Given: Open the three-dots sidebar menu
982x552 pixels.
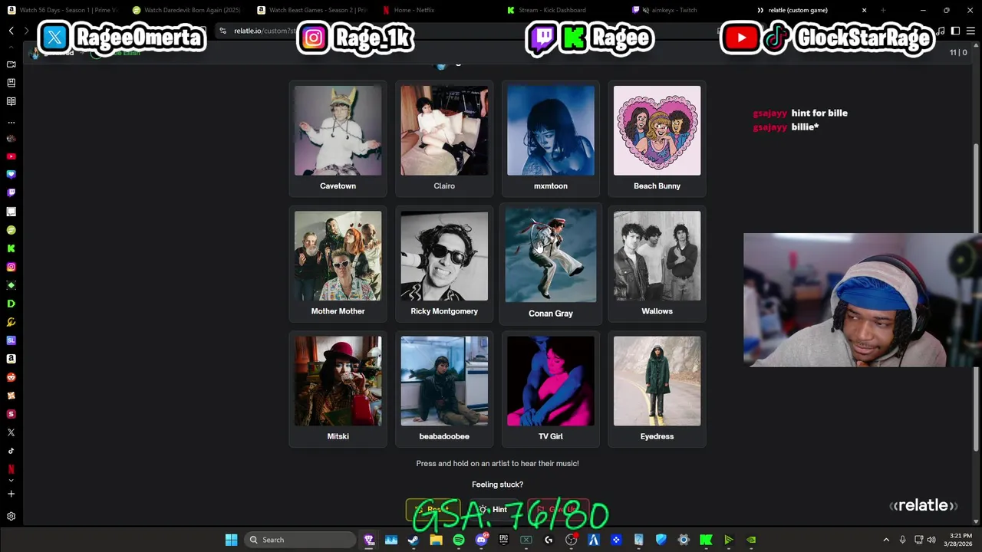Looking at the screenshot, I should 11,122.
